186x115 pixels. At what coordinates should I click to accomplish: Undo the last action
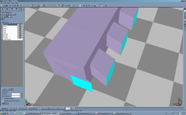click(x=21, y=5)
